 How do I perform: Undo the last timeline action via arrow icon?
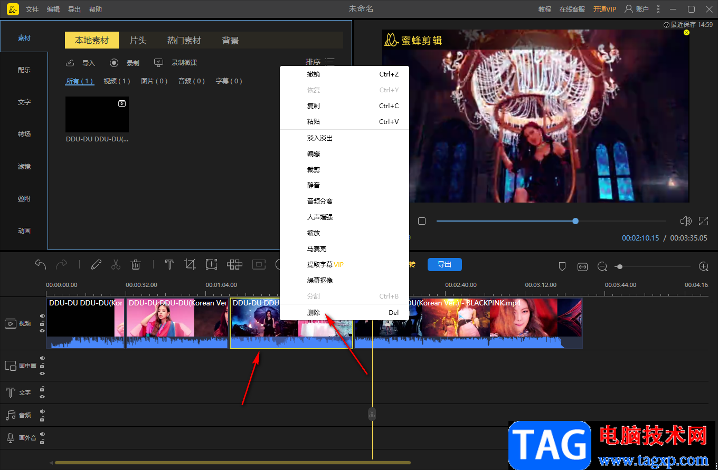pyautogui.click(x=41, y=264)
